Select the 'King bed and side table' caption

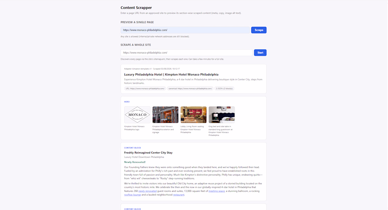(220, 131)
